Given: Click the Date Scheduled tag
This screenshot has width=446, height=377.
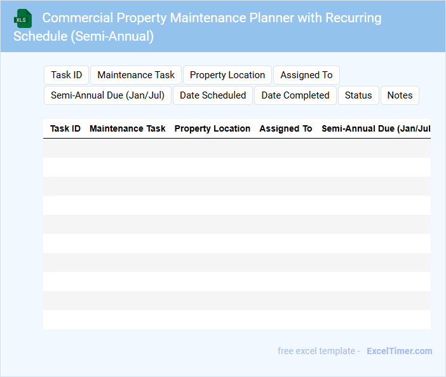Looking at the screenshot, I should (x=213, y=95).
